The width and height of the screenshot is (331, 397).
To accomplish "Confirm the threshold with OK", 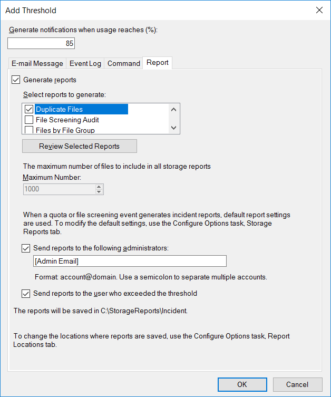I will coord(242,384).
